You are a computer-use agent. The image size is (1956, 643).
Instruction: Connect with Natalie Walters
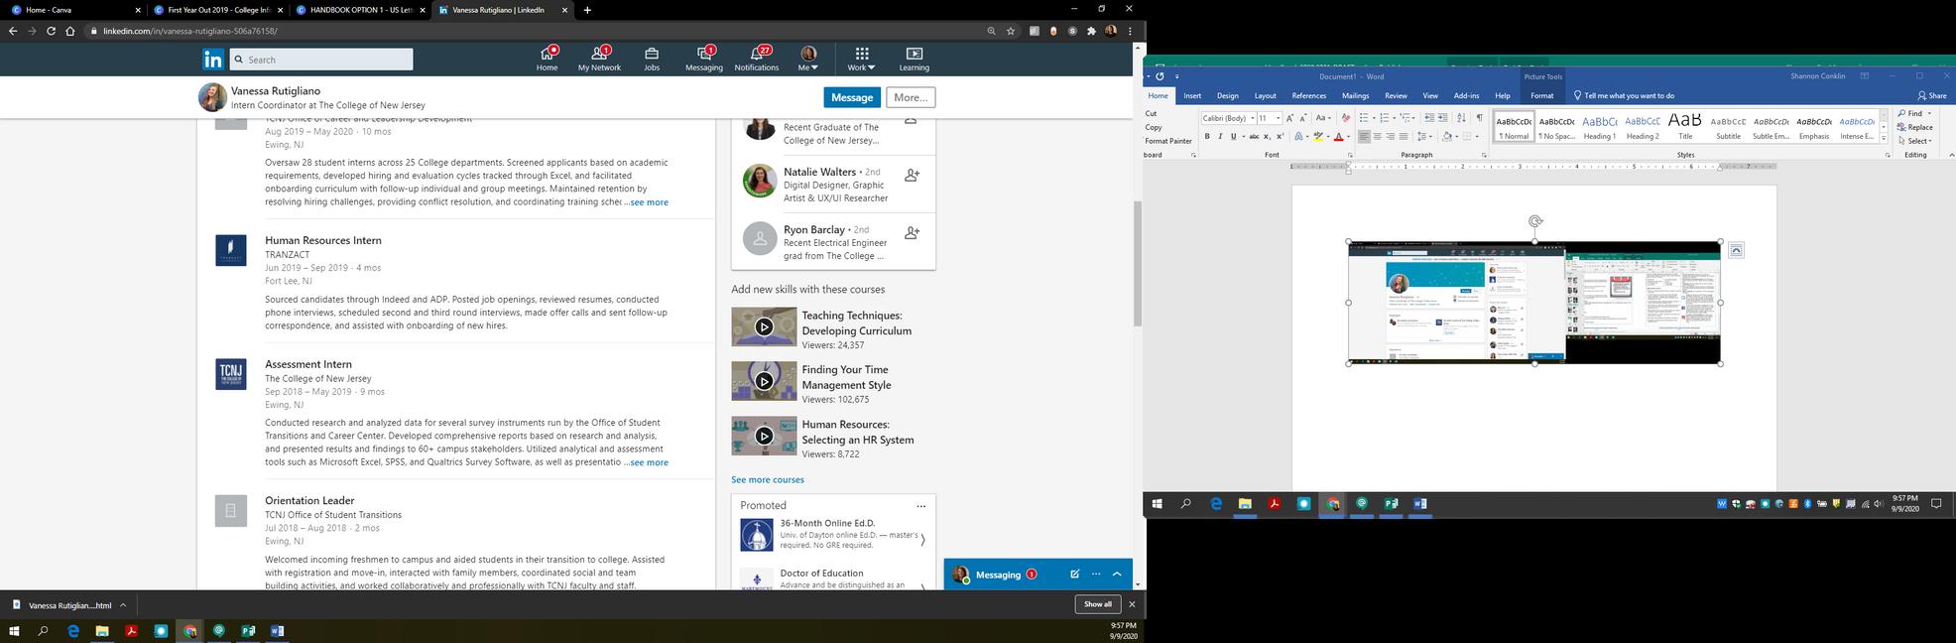(x=912, y=175)
